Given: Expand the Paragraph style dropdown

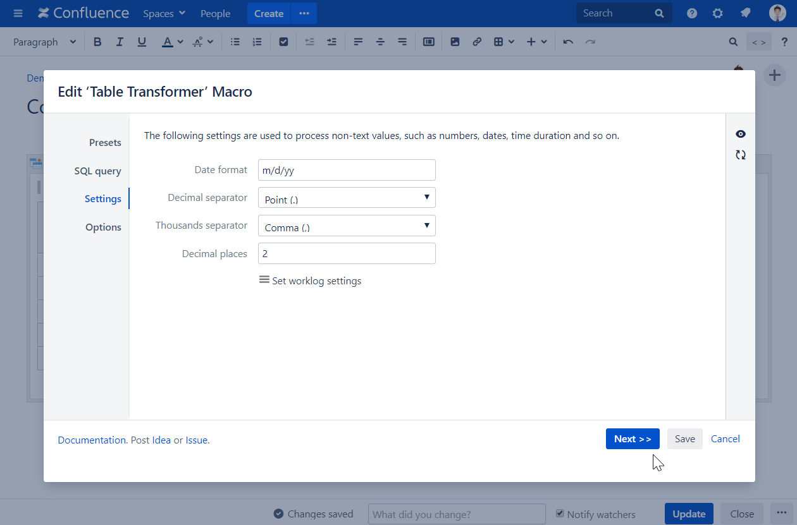Looking at the screenshot, I should [x=44, y=42].
